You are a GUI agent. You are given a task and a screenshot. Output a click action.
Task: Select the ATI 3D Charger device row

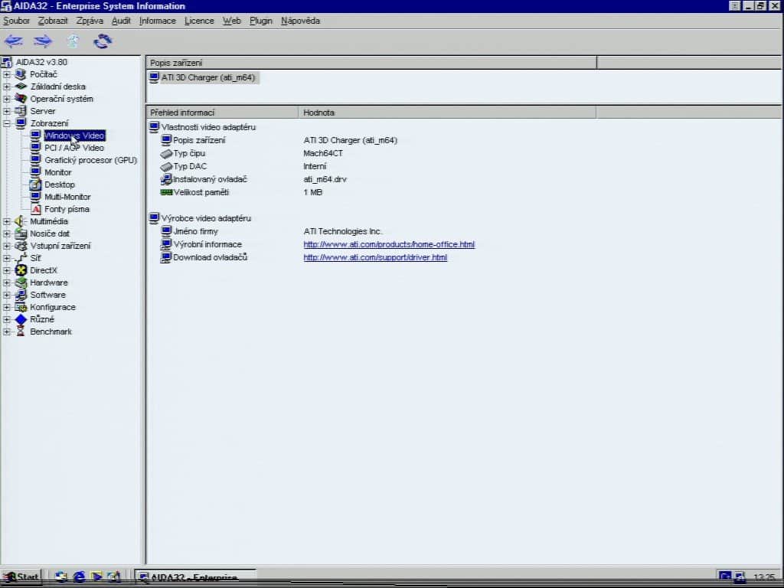coord(204,77)
